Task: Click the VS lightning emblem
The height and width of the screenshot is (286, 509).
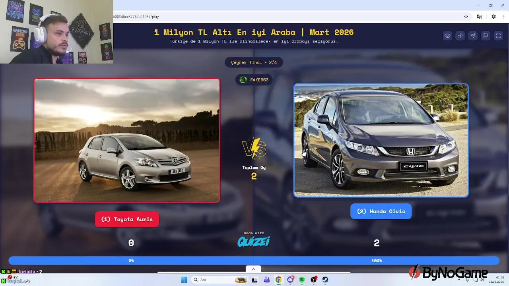Action: click(254, 148)
